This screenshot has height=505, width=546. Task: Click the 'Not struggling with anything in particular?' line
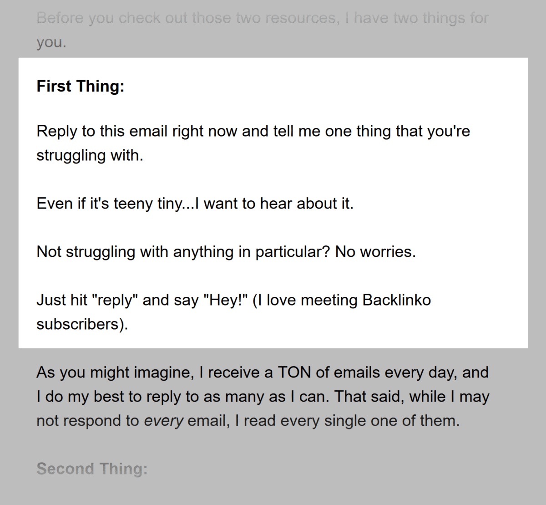click(184, 251)
